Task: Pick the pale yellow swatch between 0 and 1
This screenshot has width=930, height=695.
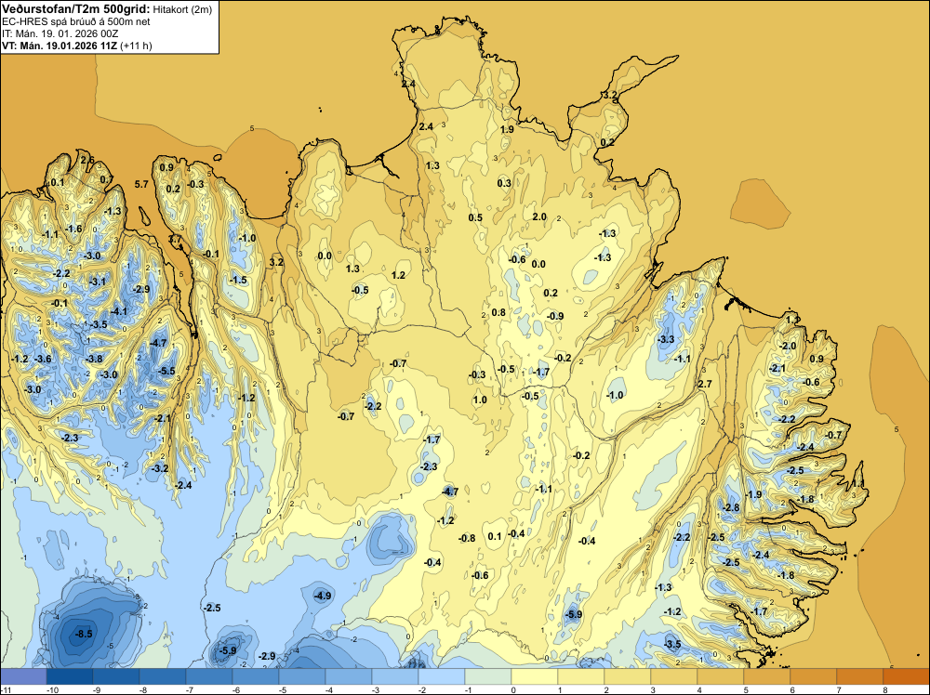Action: [535, 676]
